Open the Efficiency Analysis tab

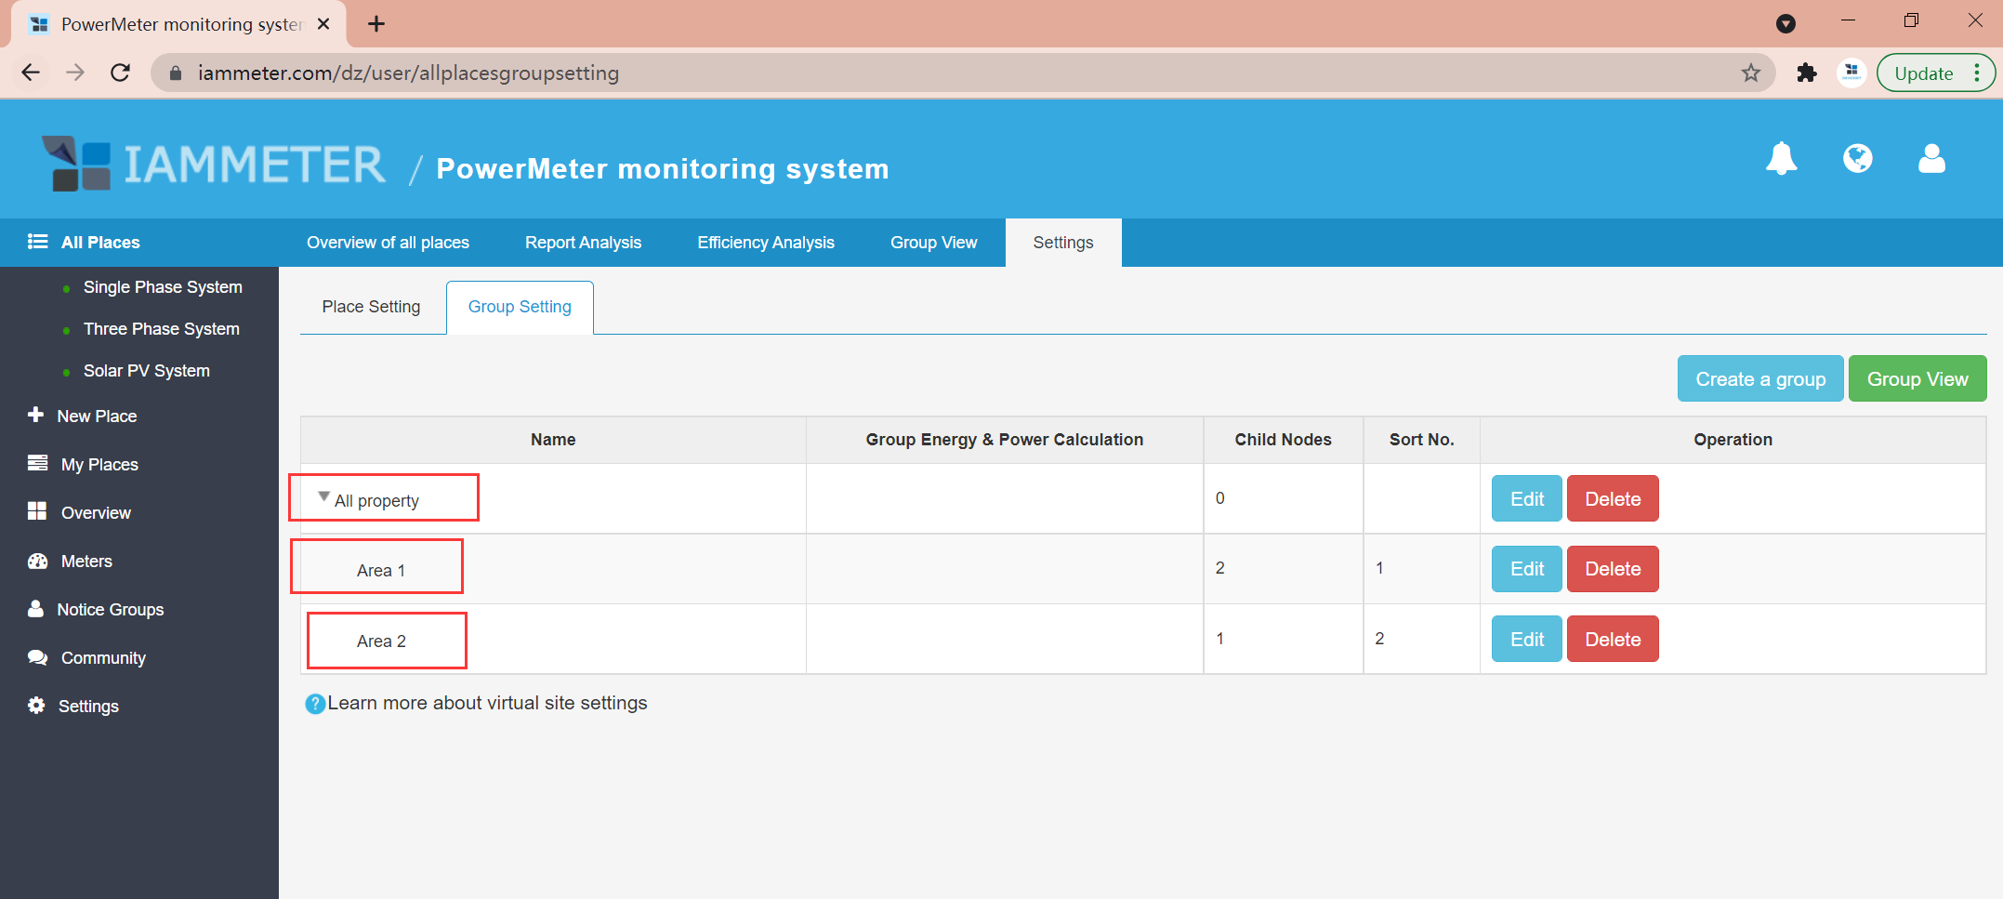[765, 243]
